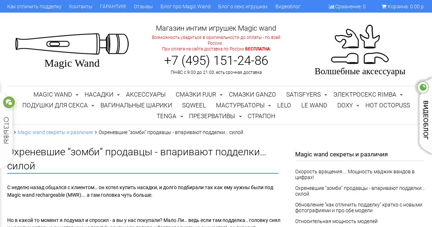Click the 'Волшебные аксессуары' heading text
This screenshot has height=227, width=432.
pyautogui.click(x=360, y=71)
